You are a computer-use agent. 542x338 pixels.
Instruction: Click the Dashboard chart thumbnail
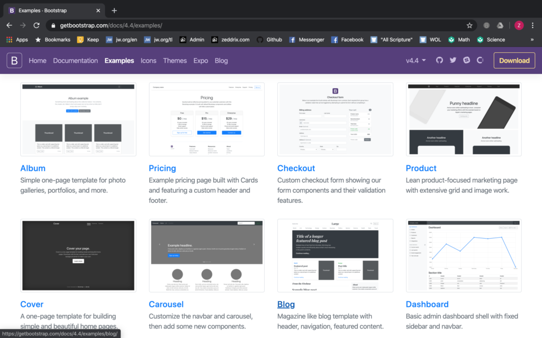tap(464, 256)
